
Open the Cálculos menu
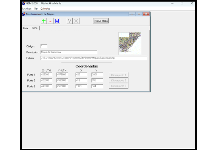coord(45,8)
